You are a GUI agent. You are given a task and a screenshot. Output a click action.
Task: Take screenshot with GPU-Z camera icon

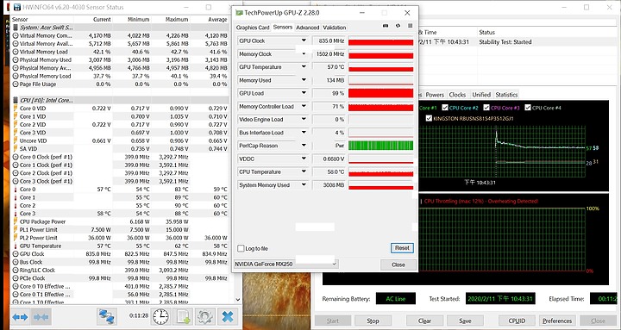[x=386, y=26]
